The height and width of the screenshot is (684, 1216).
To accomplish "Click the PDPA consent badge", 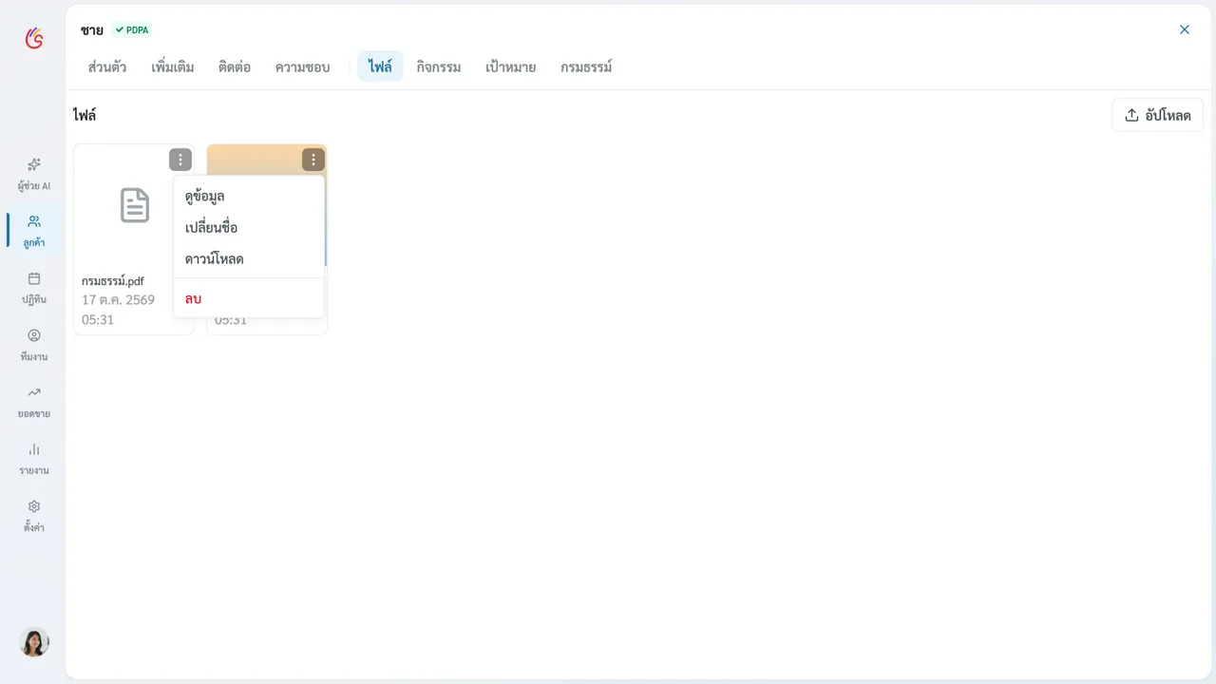I will (132, 29).
